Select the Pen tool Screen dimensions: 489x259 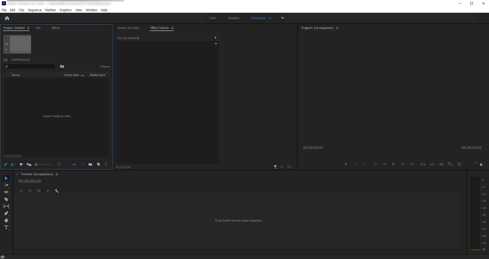click(x=6, y=213)
